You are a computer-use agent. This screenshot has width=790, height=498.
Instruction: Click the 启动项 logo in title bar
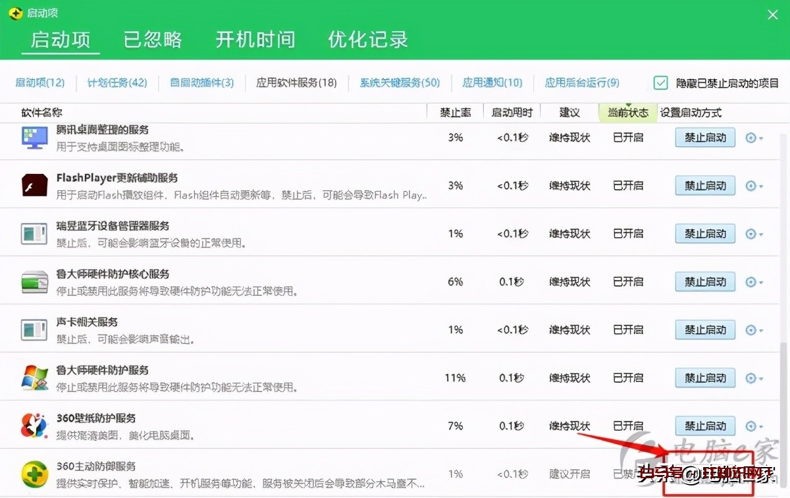point(14,12)
